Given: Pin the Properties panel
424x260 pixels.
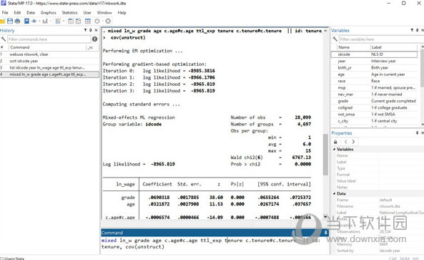Looking at the screenshot, I should coord(418,133).
